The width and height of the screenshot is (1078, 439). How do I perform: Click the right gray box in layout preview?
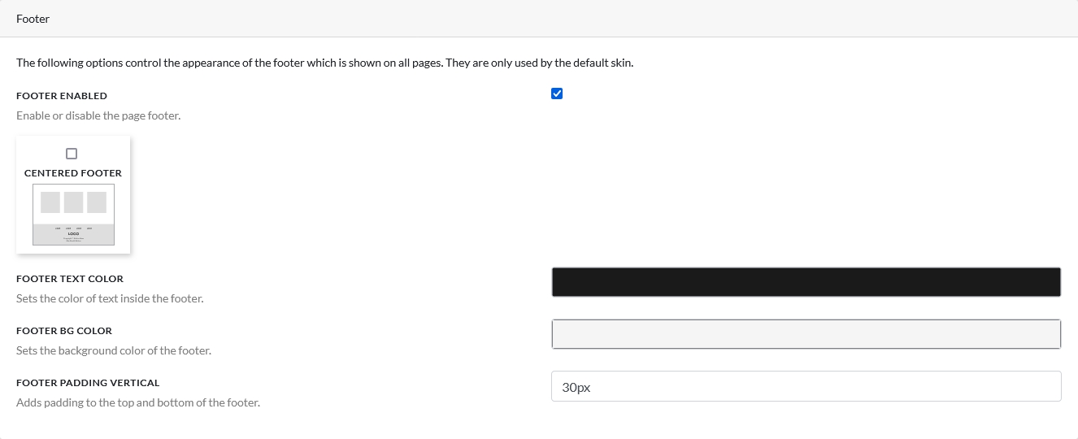[97, 202]
